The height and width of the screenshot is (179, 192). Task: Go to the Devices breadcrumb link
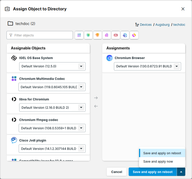[146, 25]
